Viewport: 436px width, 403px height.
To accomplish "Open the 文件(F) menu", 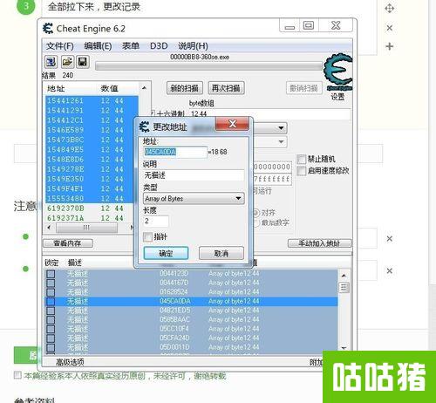I will tap(60, 46).
